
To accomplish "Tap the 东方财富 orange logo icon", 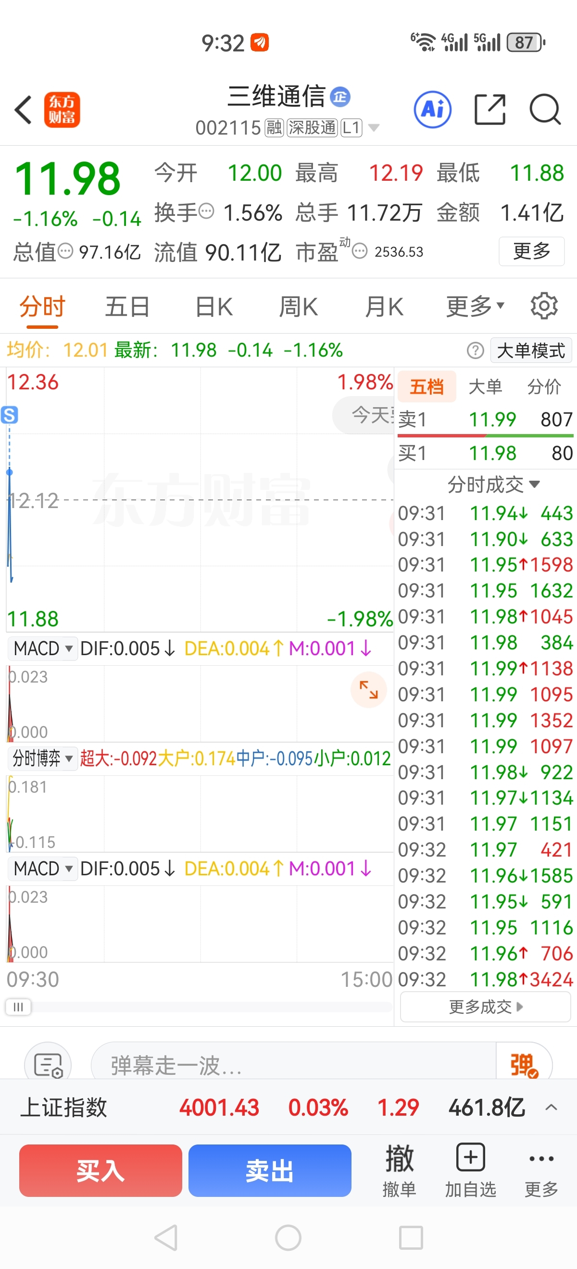I will click(62, 110).
